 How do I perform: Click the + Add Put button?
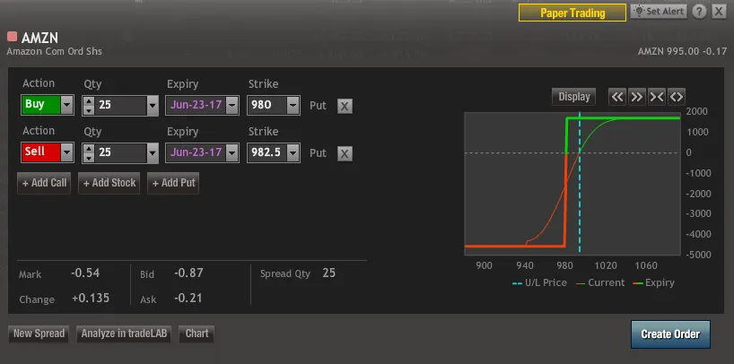point(173,183)
